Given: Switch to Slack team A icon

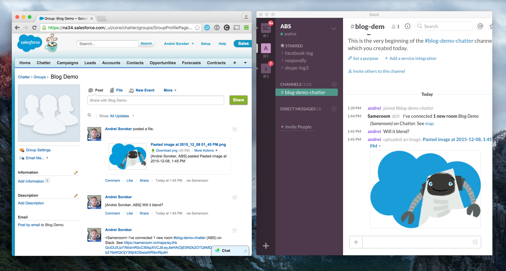Looking at the screenshot, I should coord(266,48).
